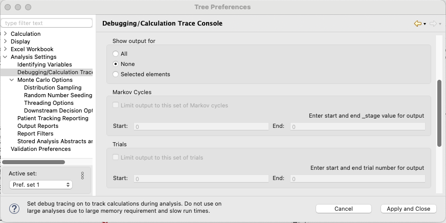Image resolution: width=446 pixels, height=223 pixels.
Task: Collapse the Monte Carlo Options node
Action: click(x=12, y=80)
